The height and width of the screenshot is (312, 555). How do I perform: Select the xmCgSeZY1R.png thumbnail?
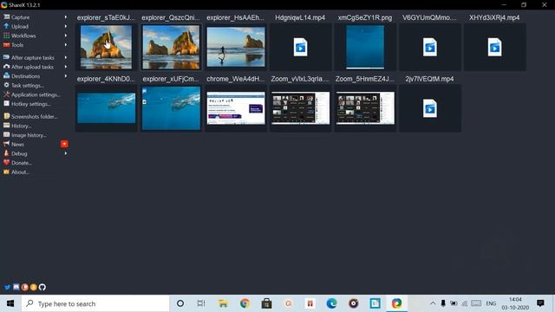(x=365, y=47)
